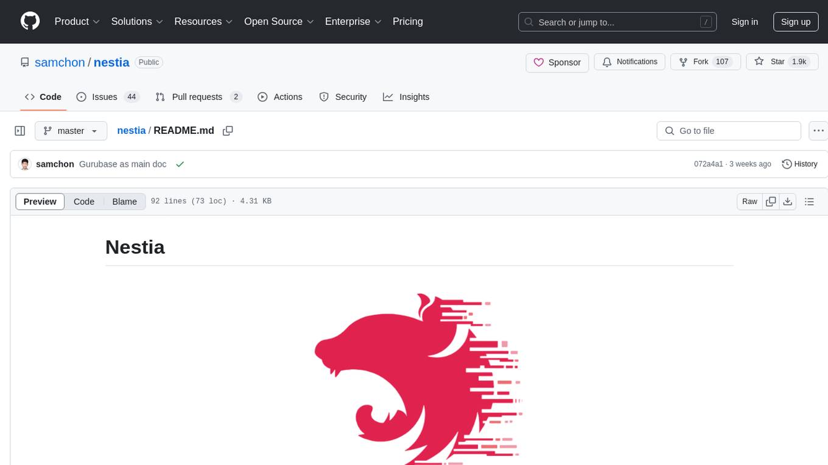Open the Insights tab
The width and height of the screenshot is (828, 465).
pyautogui.click(x=406, y=97)
